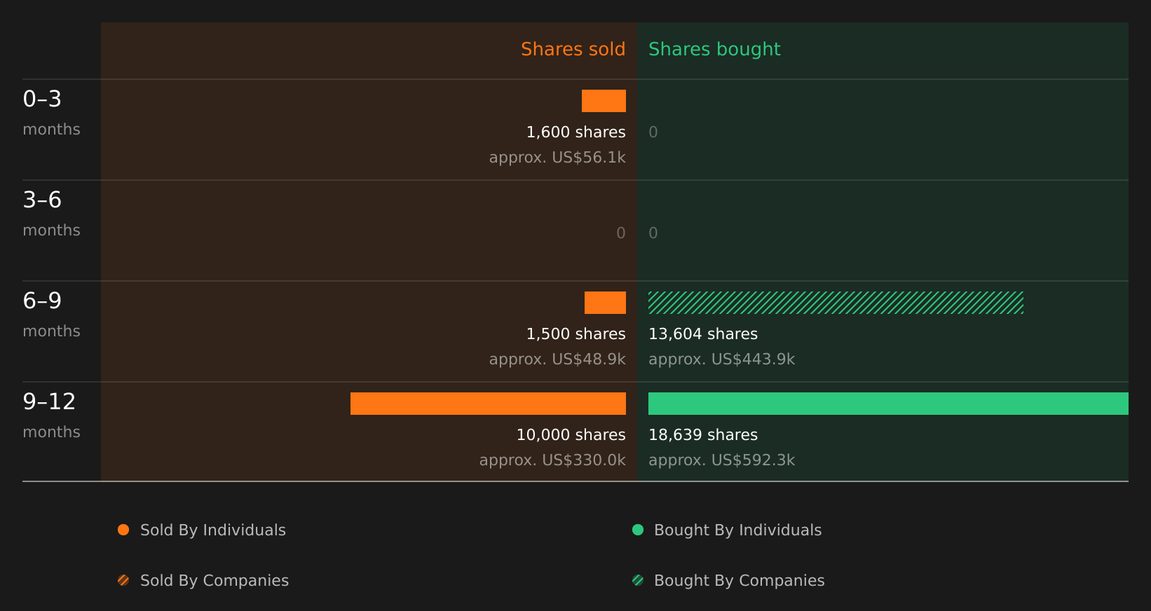Viewport: 1151px width, 611px height.
Task: Click the approx. US$330.0k amount
Action: coord(552,460)
